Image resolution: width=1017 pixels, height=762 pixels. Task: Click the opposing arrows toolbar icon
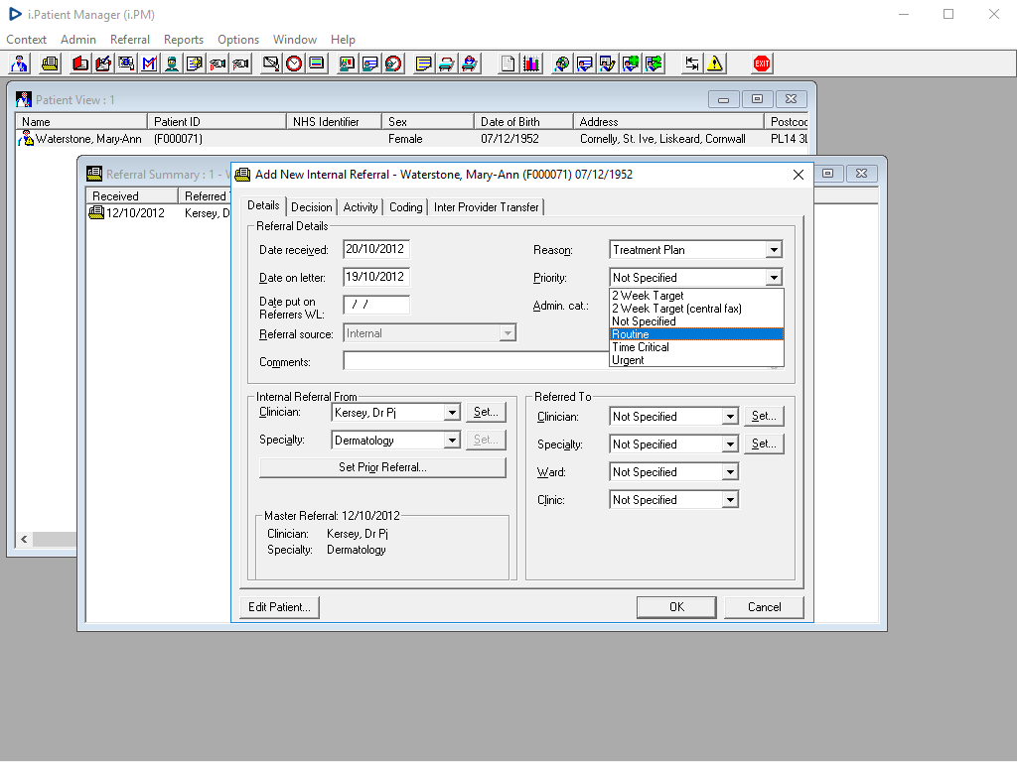click(692, 63)
